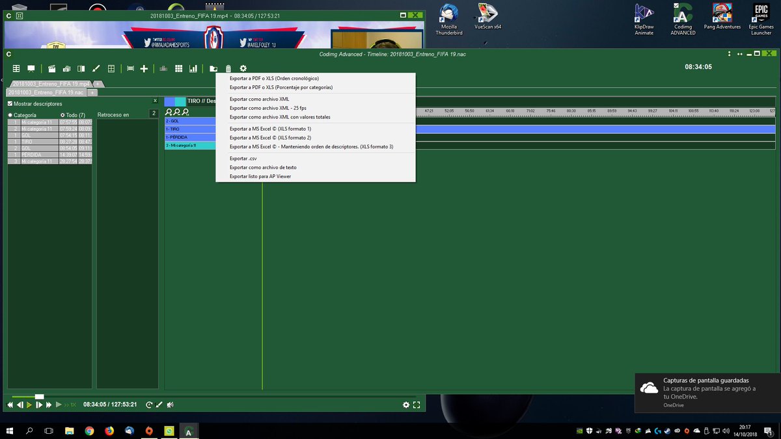This screenshot has width=781, height=439.
Task: Click the rewind button in the player
Action: click(10, 405)
